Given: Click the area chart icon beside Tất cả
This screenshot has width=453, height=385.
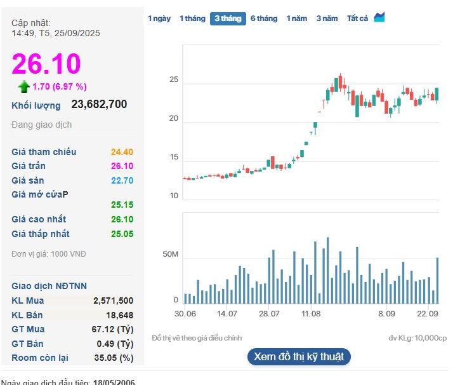Looking at the screenshot, I should [x=379, y=18].
